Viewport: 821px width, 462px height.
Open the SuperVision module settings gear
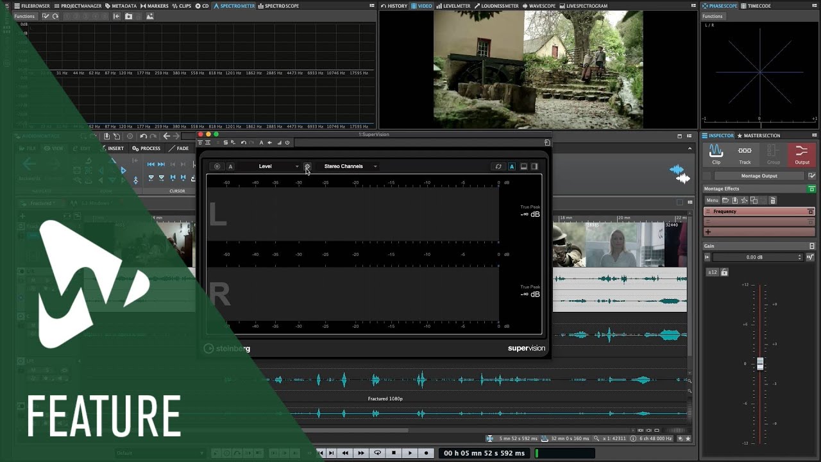pyautogui.click(x=307, y=166)
